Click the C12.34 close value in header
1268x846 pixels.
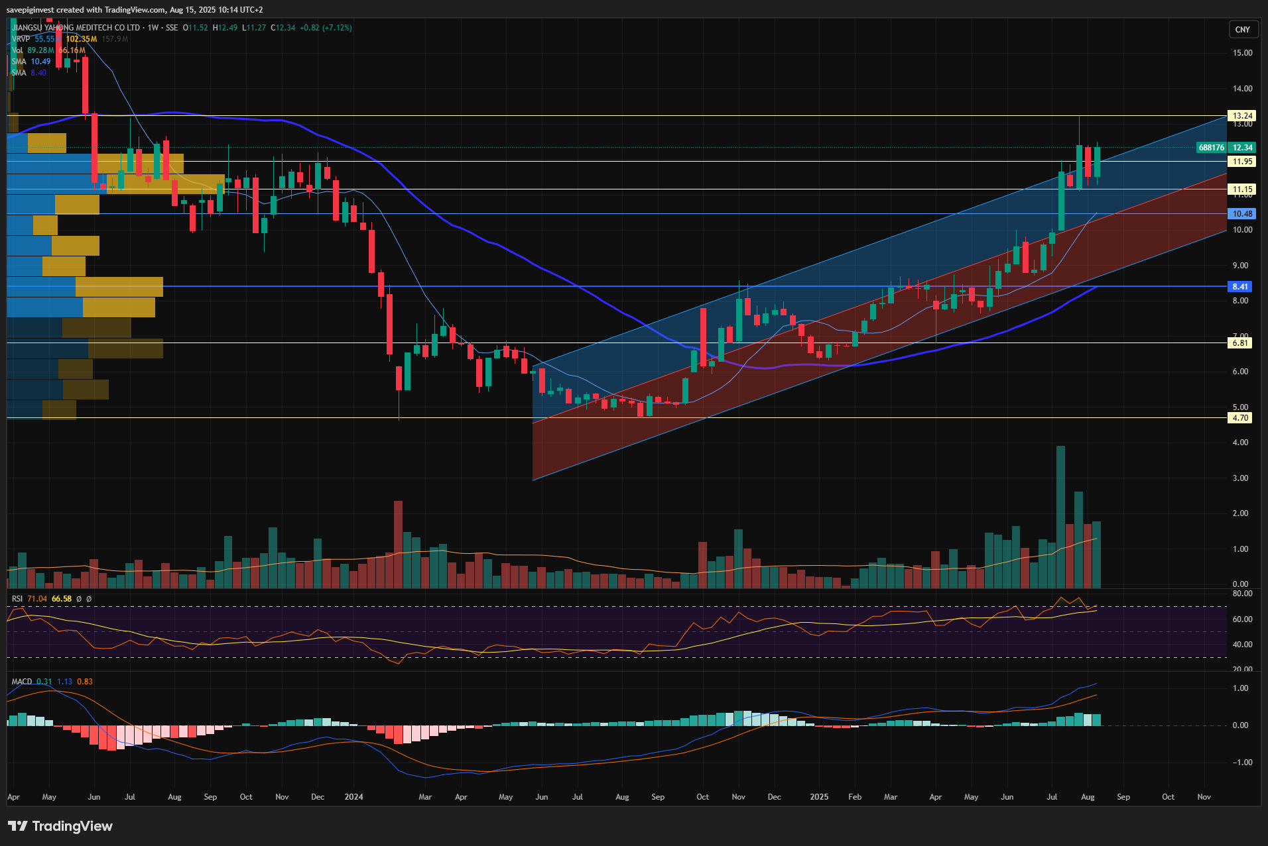coord(283,28)
